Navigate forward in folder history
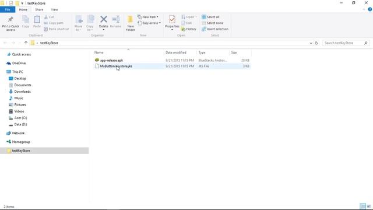Viewport: 373px width, 210px height. [x=13, y=43]
